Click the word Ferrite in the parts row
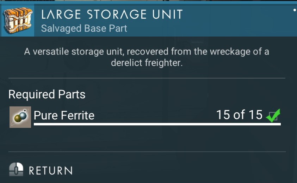Screen dimensions: 297x183 coord(78,115)
